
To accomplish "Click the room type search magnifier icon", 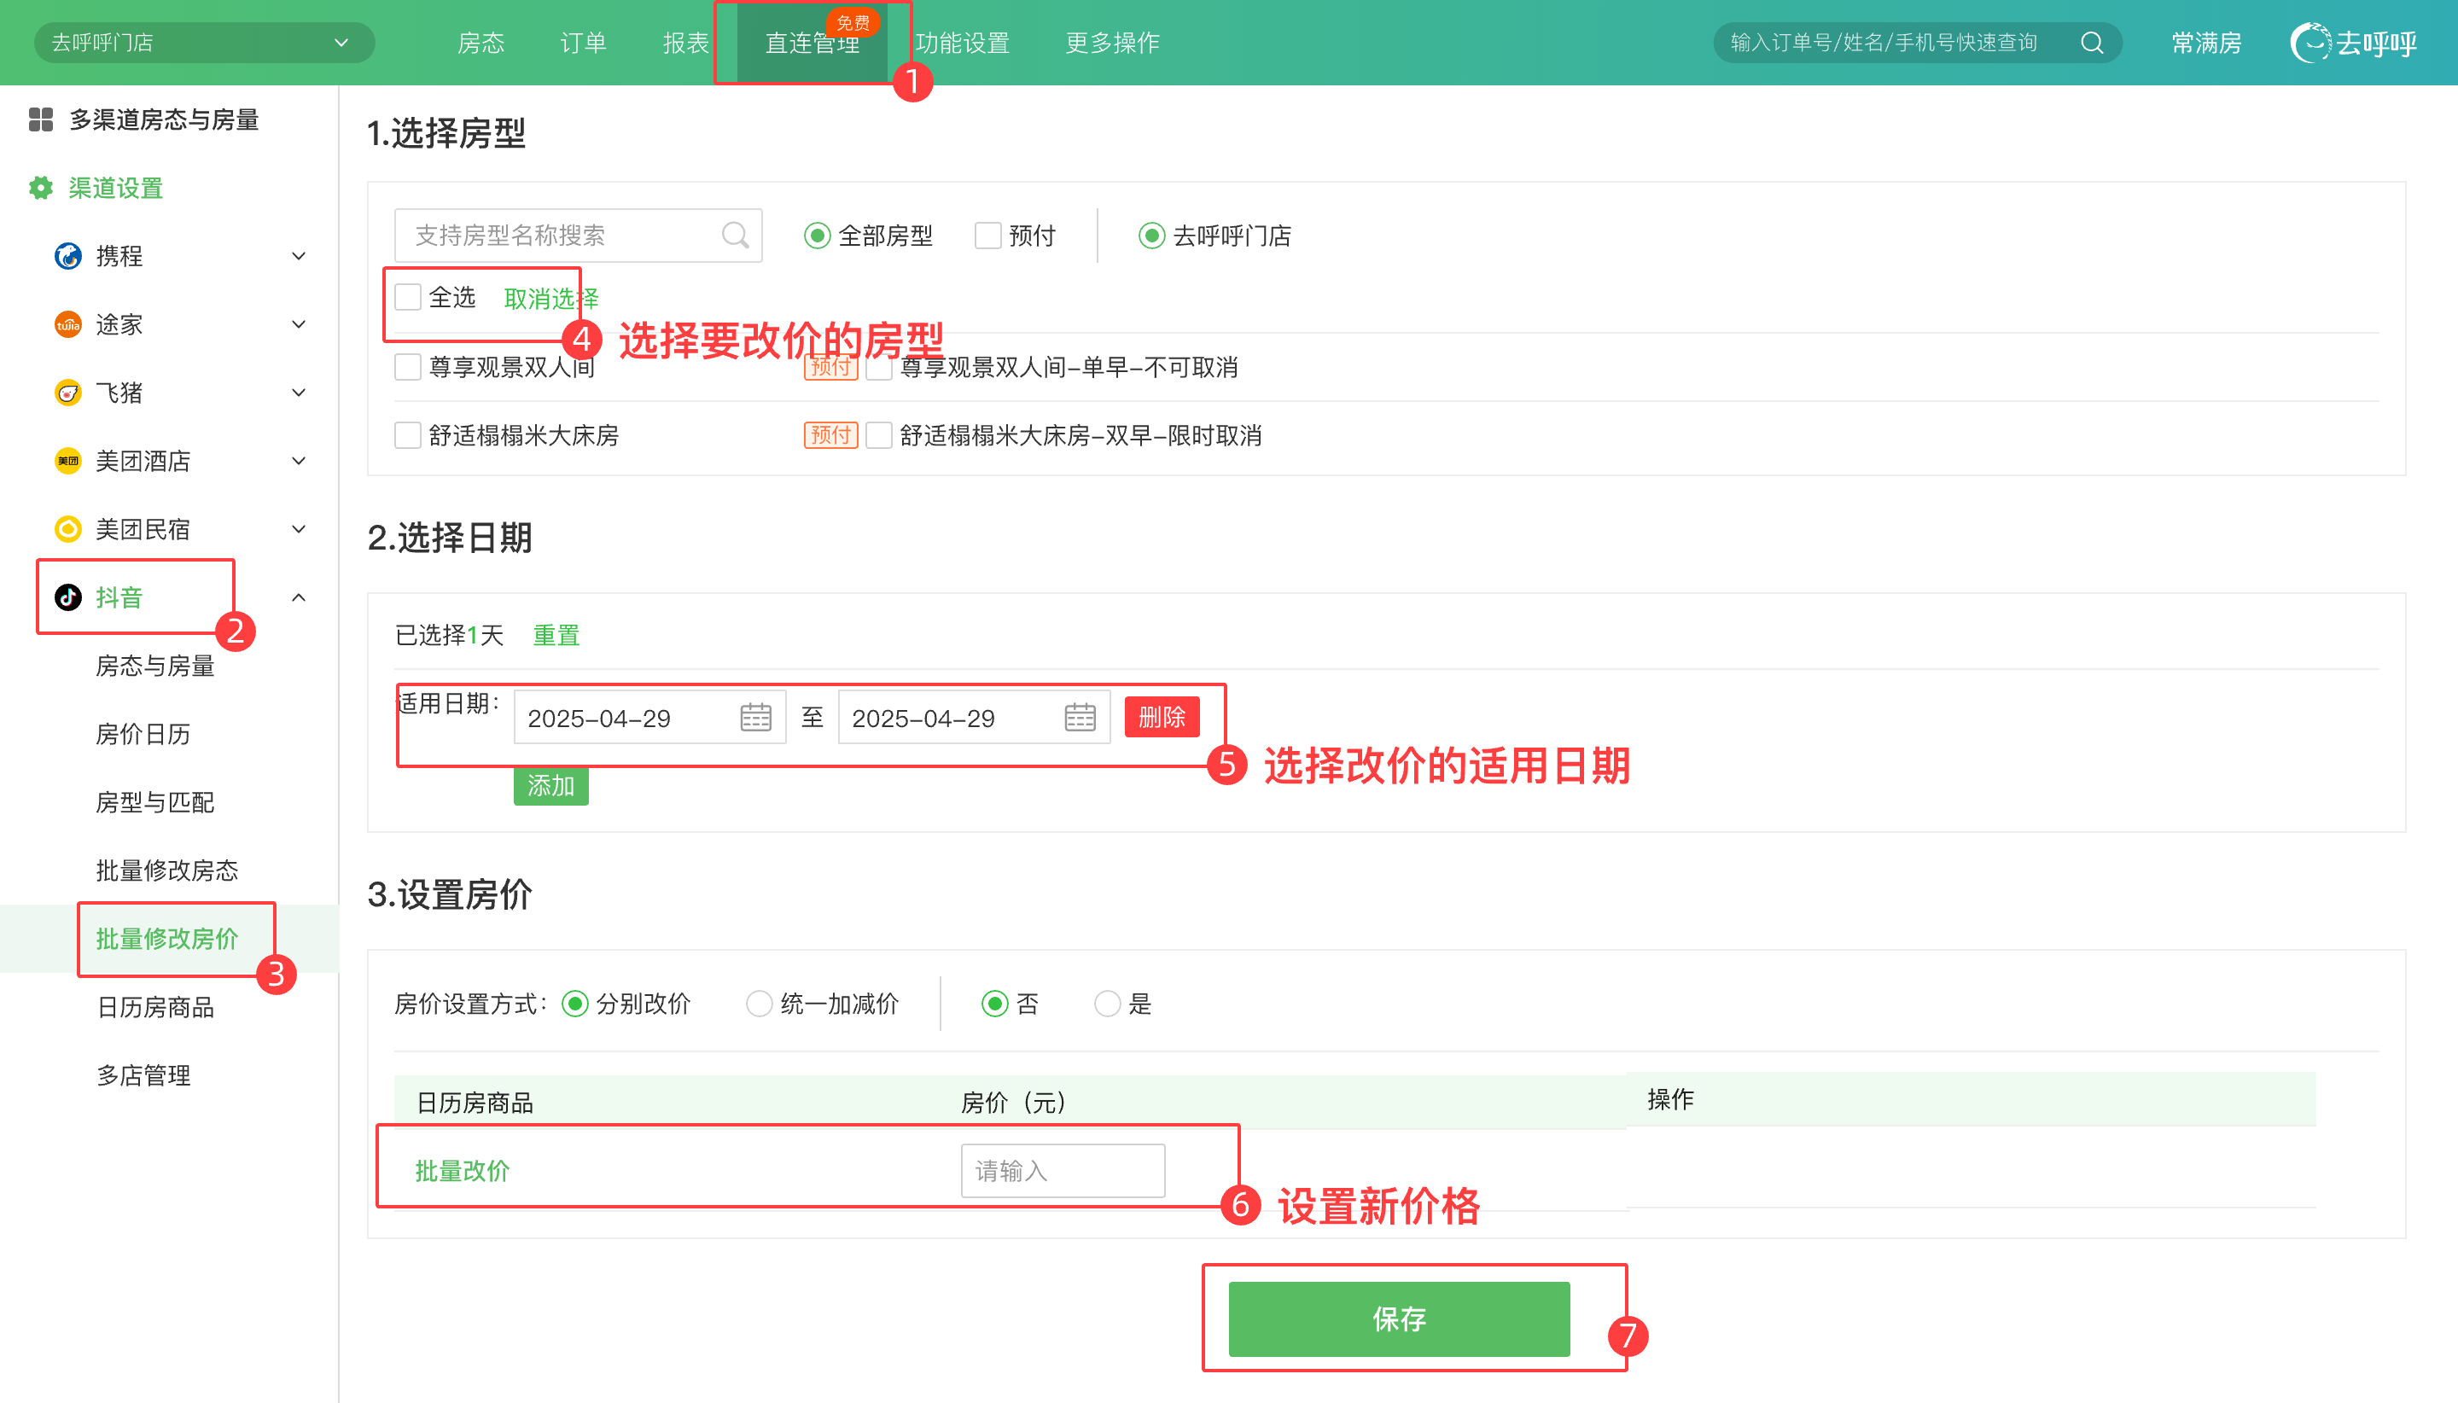I will pos(734,236).
